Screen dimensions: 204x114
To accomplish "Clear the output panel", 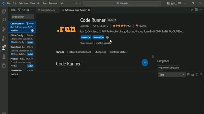I will (x=188, y=74).
